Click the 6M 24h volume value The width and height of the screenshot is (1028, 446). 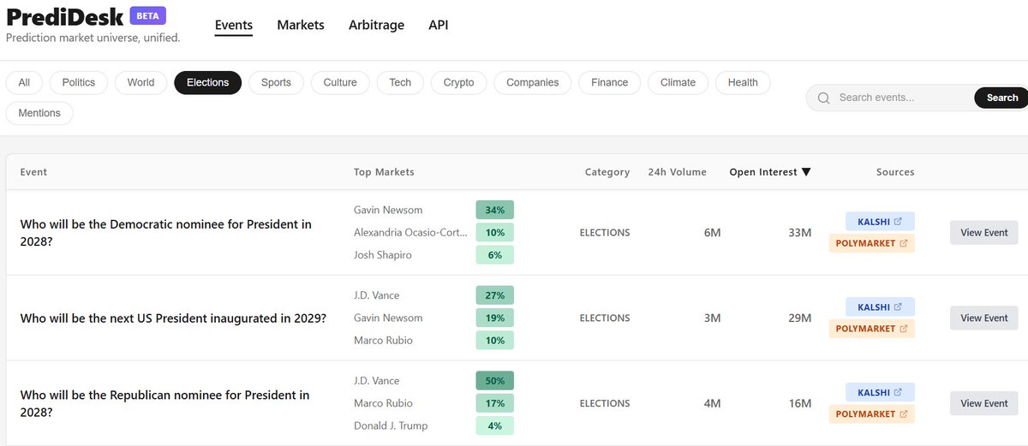click(x=712, y=232)
